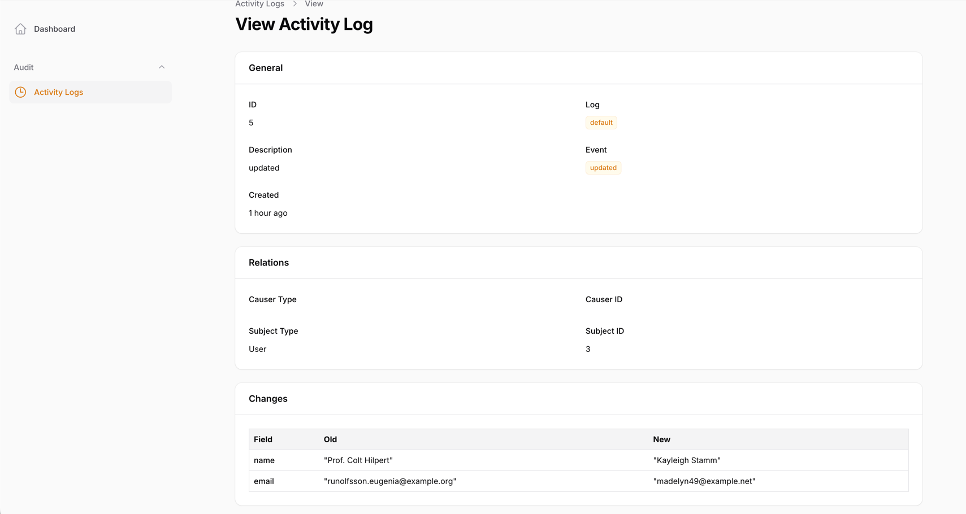Select Activity Logs in the sidebar
The image size is (966, 514).
pyautogui.click(x=58, y=92)
